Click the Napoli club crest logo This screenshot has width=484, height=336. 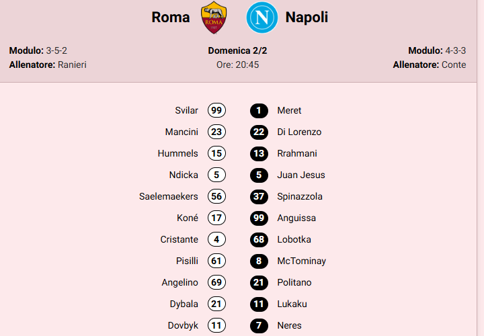(261, 18)
